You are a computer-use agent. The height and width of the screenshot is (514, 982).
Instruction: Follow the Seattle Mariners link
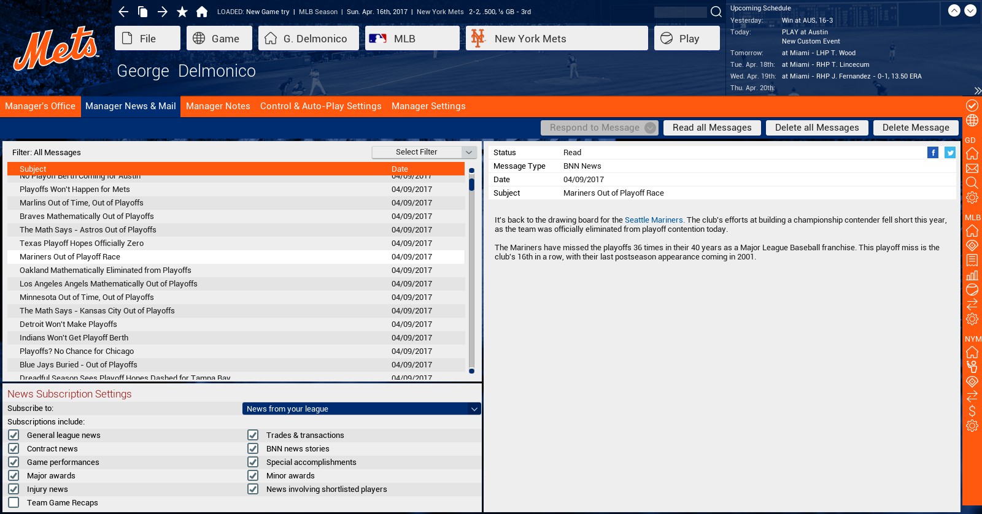pos(654,220)
